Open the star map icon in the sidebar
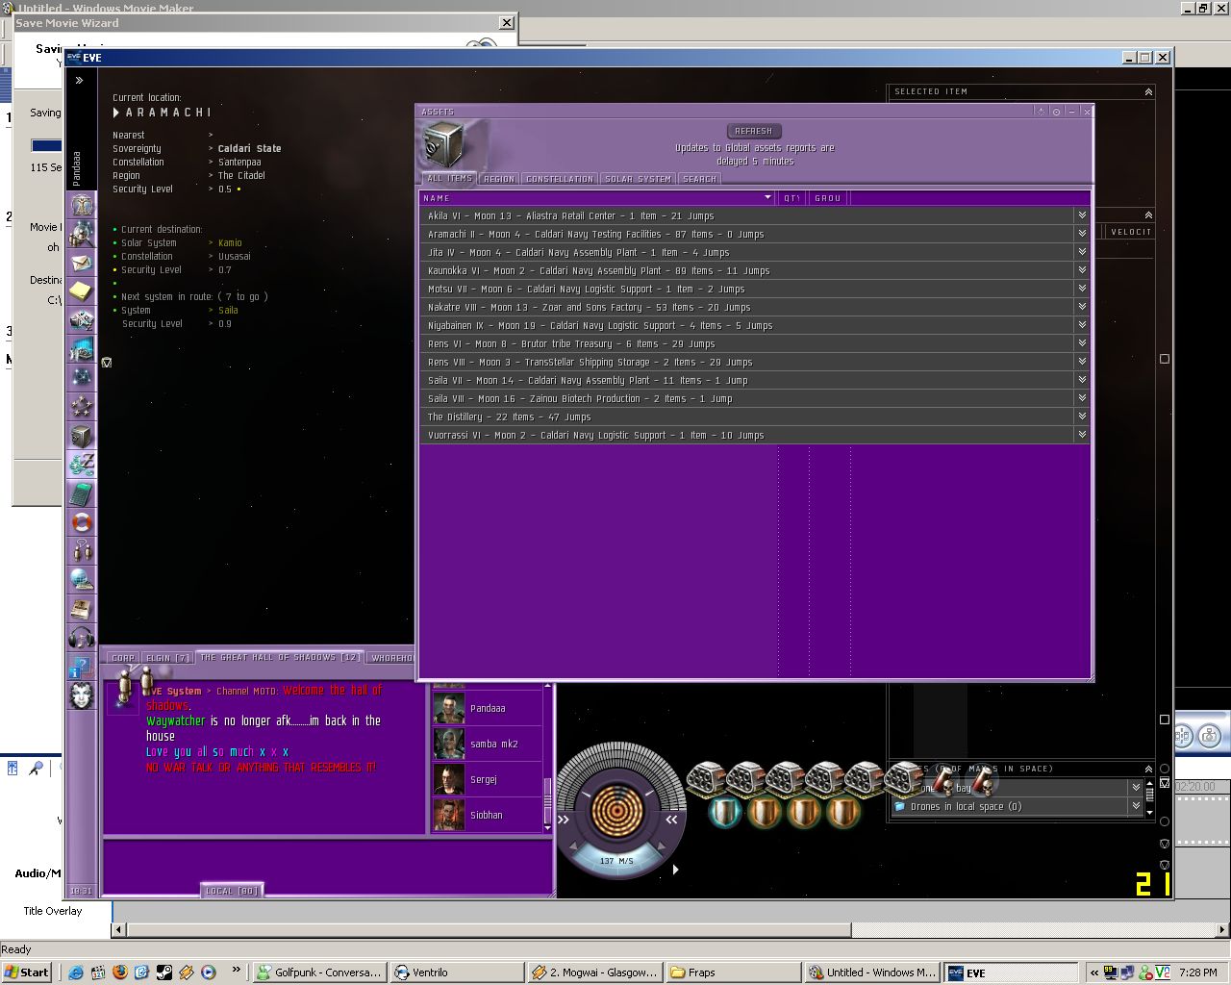The height and width of the screenshot is (985, 1231). pos(82,378)
